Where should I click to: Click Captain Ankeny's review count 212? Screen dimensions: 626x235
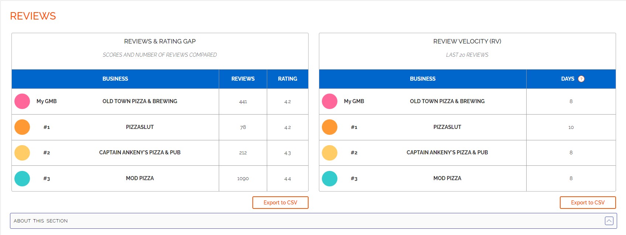click(243, 153)
